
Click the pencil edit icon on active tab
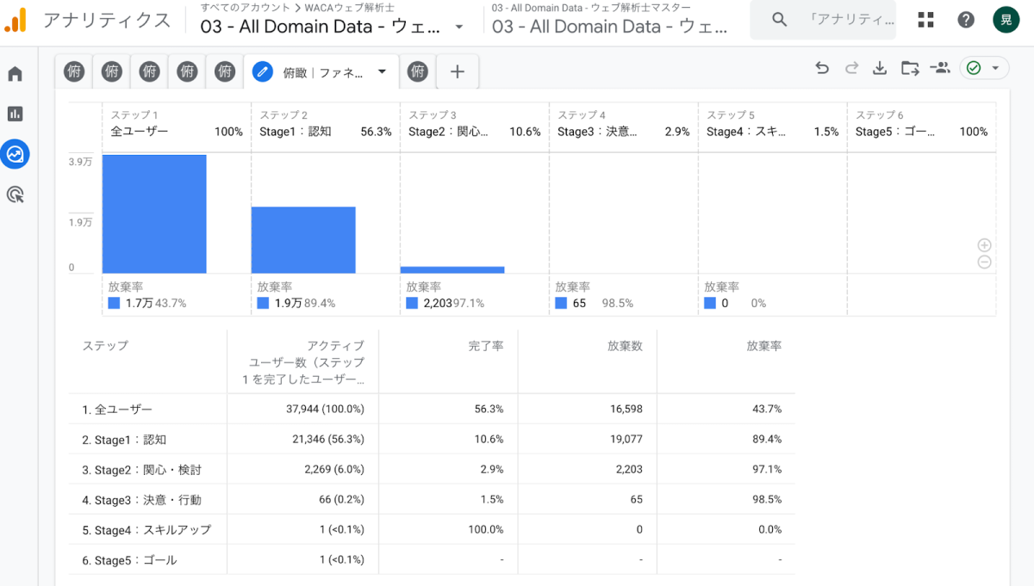[x=262, y=72]
